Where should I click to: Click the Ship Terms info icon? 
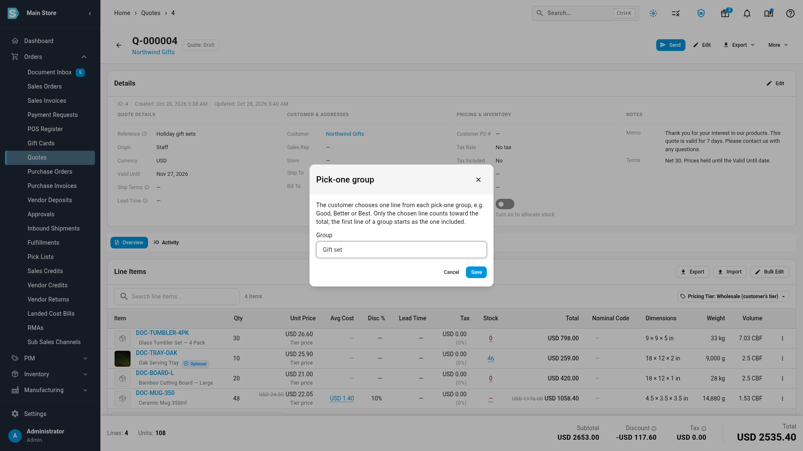click(x=147, y=187)
